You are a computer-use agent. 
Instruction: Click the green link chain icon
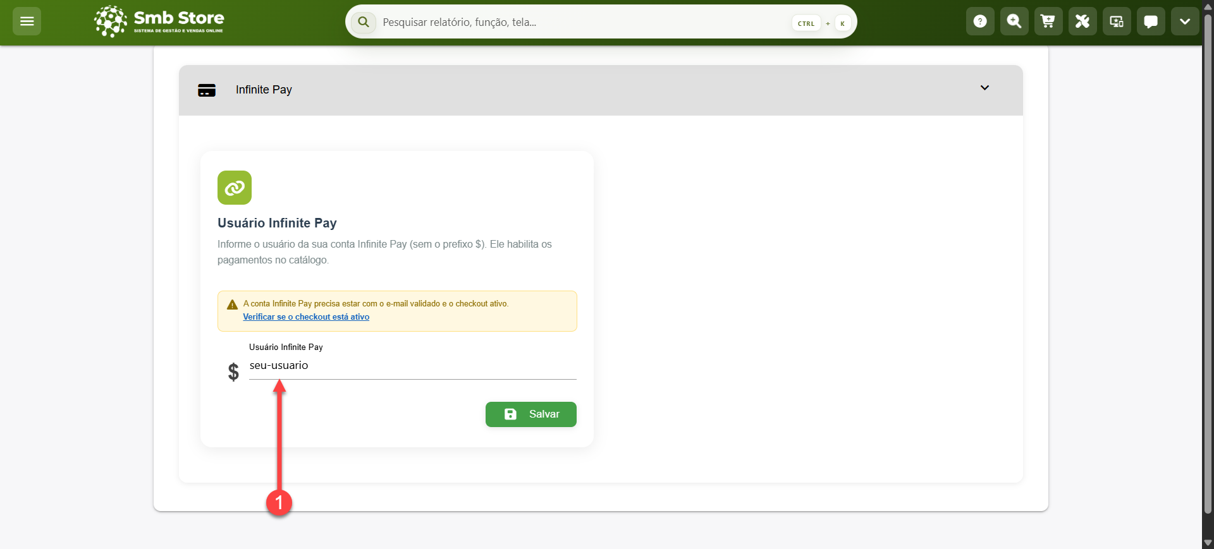point(235,188)
